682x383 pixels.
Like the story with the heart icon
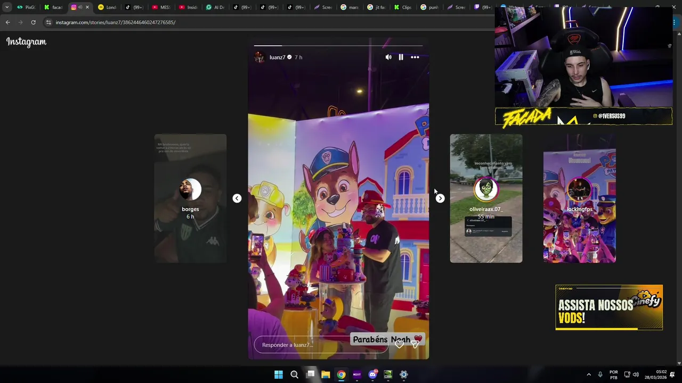pos(400,345)
